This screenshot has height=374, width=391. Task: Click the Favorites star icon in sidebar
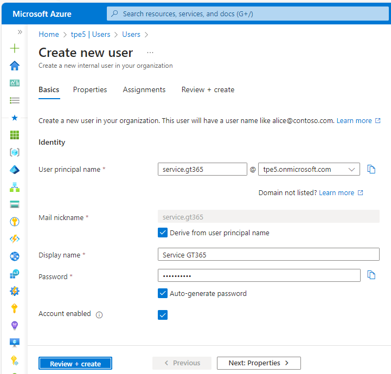coord(15,118)
